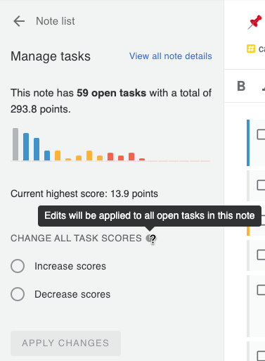The height and width of the screenshot is (361, 265).
Task: Click the Change All Task Scores heading
Action: click(x=76, y=239)
